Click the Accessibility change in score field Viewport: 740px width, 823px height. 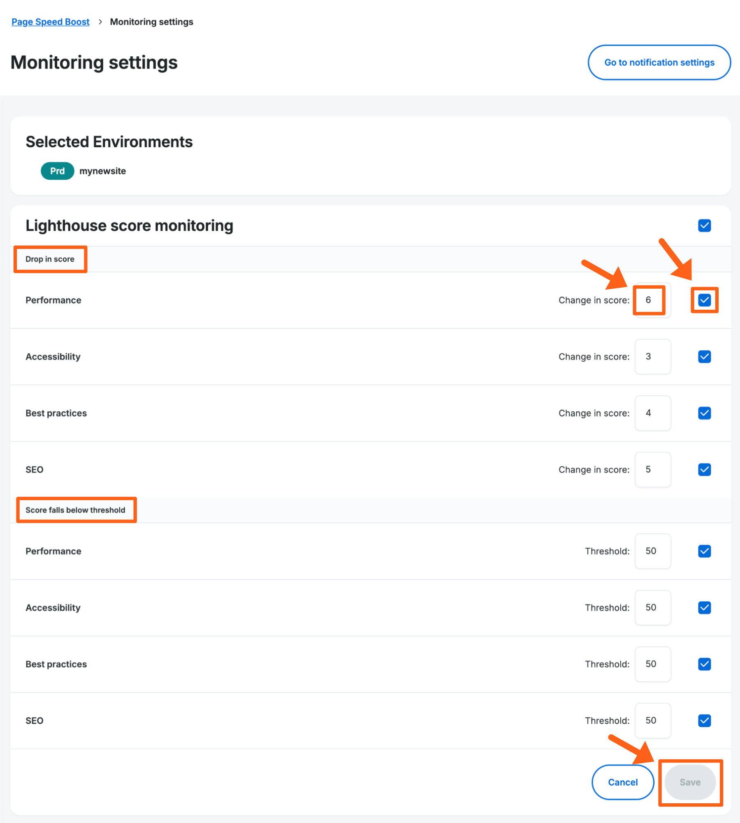click(x=653, y=357)
